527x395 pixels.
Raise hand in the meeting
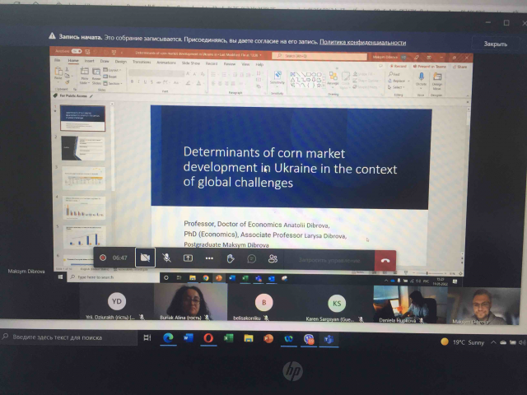[x=231, y=258]
